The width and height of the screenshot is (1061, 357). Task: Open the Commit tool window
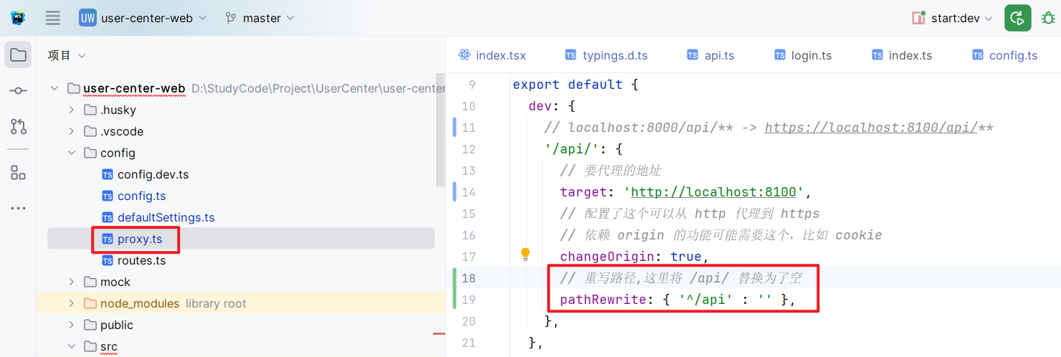tap(18, 91)
